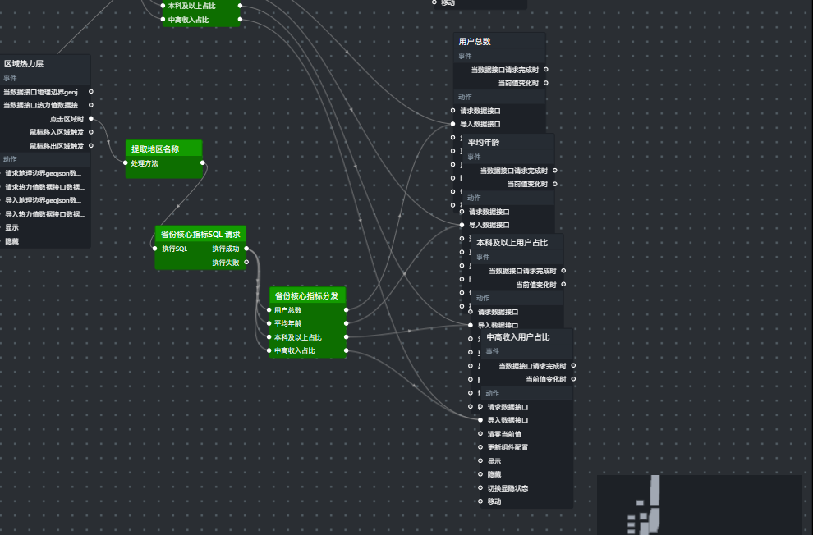
Task: Select the 请求地理边界geojson数... action row
Action: click(x=45, y=173)
